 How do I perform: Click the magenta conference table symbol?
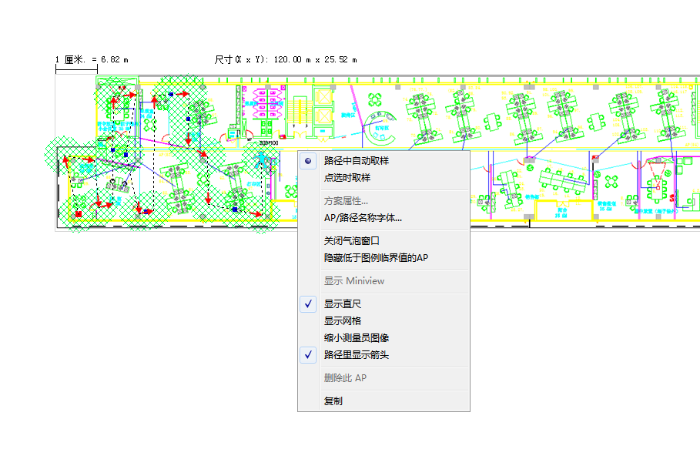[266, 102]
